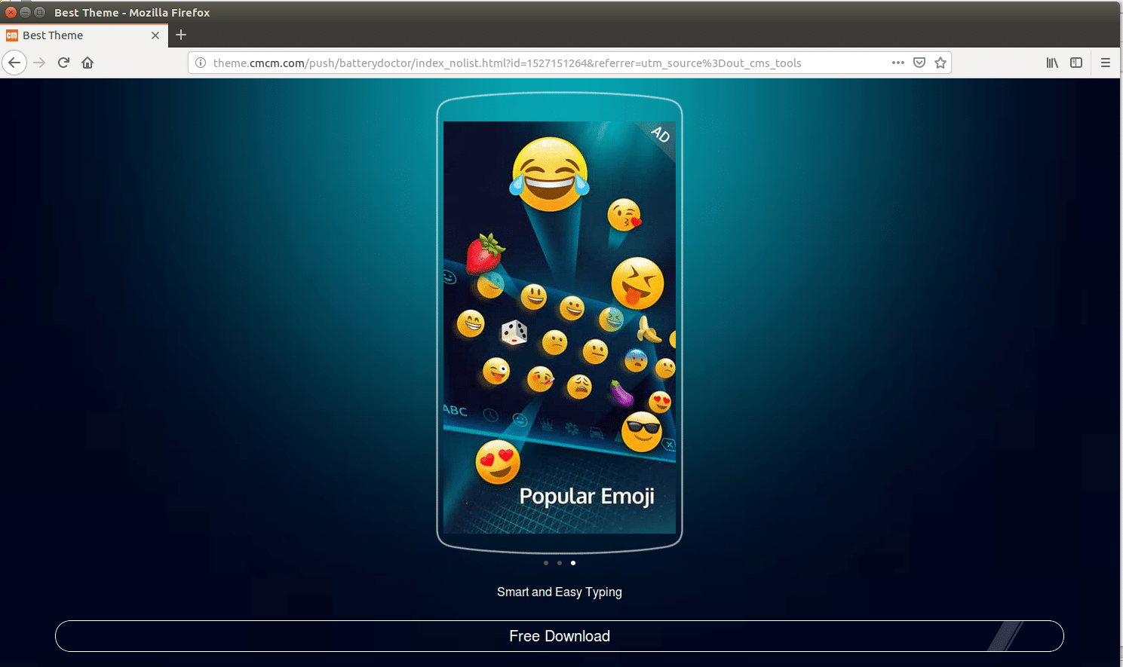Bookmark this page with the star
Viewport: 1123px width, 667px height.
[x=940, y=63]
